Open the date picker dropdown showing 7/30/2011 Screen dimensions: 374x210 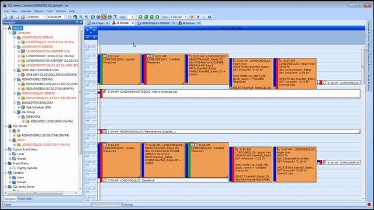(44, 17)
